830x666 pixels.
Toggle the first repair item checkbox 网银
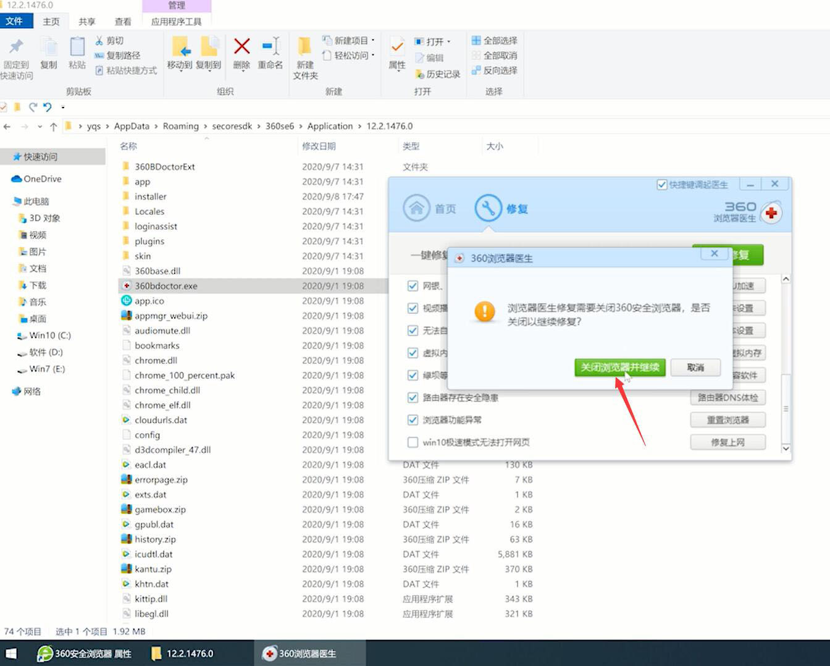point(413,286)
